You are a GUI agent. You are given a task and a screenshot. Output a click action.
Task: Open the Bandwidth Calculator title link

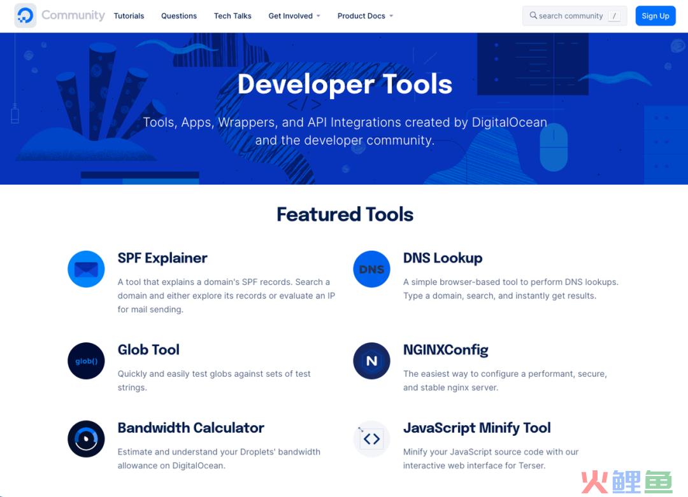[191, 427]
